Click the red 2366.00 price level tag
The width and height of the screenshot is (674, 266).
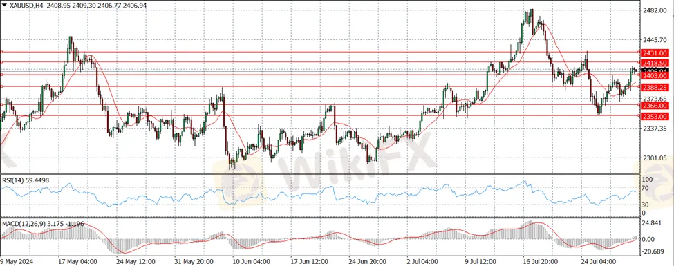pyautogui.click(x=655, y=105)
